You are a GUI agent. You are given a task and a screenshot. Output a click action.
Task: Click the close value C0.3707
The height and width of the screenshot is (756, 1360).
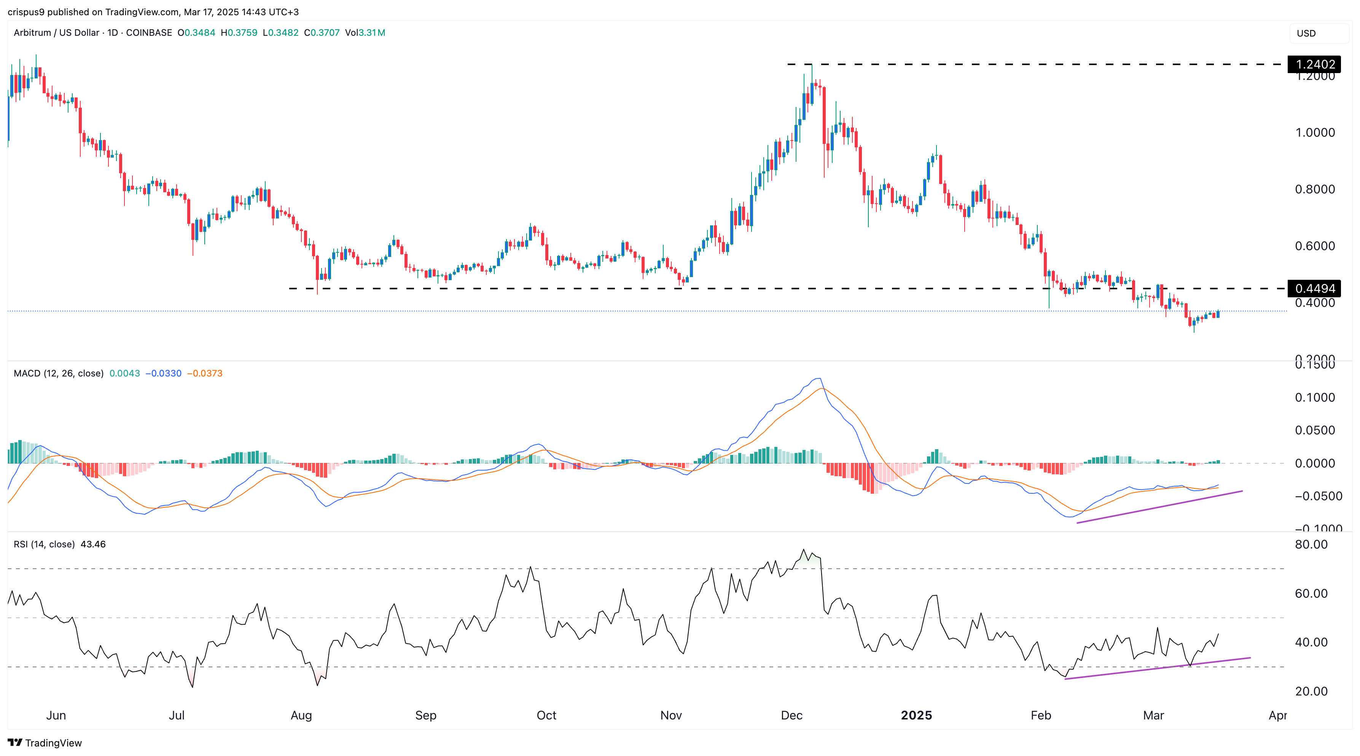pos(322,33)
